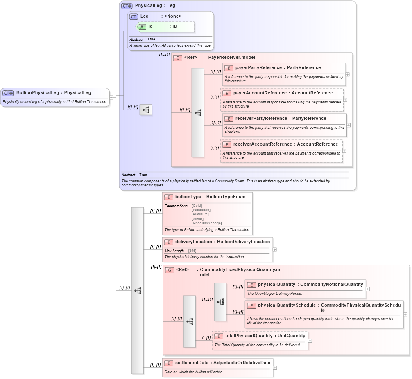The width and height of the screenshot is (412, 379).
Task: Select the BullionPhysicalLeg : PhysicalLeg title
Action: pos(54,92)
